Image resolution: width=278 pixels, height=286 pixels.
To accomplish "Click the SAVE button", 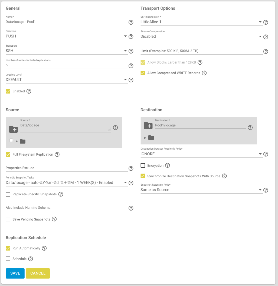I will (15, 273).
